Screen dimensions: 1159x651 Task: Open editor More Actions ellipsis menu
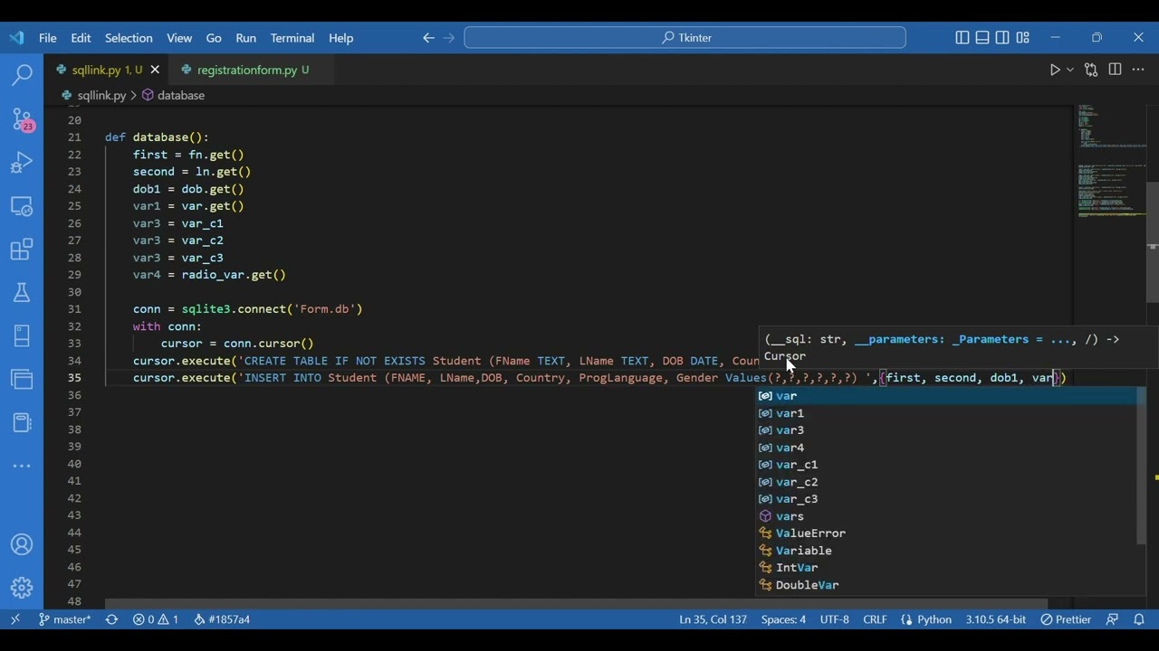1139,70
